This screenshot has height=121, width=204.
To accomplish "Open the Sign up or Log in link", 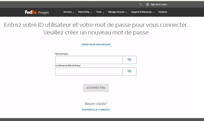I will pyautogui.click(x=159, y=4).
